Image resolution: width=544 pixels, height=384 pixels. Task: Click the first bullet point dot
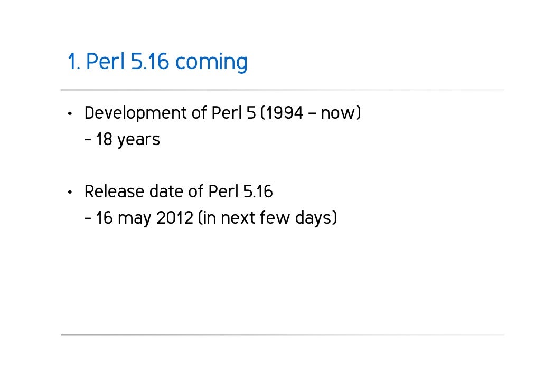click(x=70, y=113)
